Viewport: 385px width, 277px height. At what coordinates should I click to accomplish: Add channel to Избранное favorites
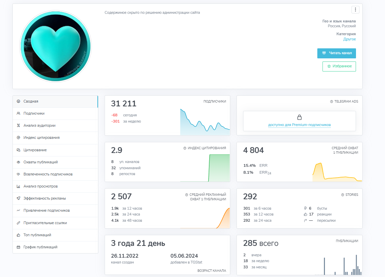pyautogui.click(x=339, y=66)
